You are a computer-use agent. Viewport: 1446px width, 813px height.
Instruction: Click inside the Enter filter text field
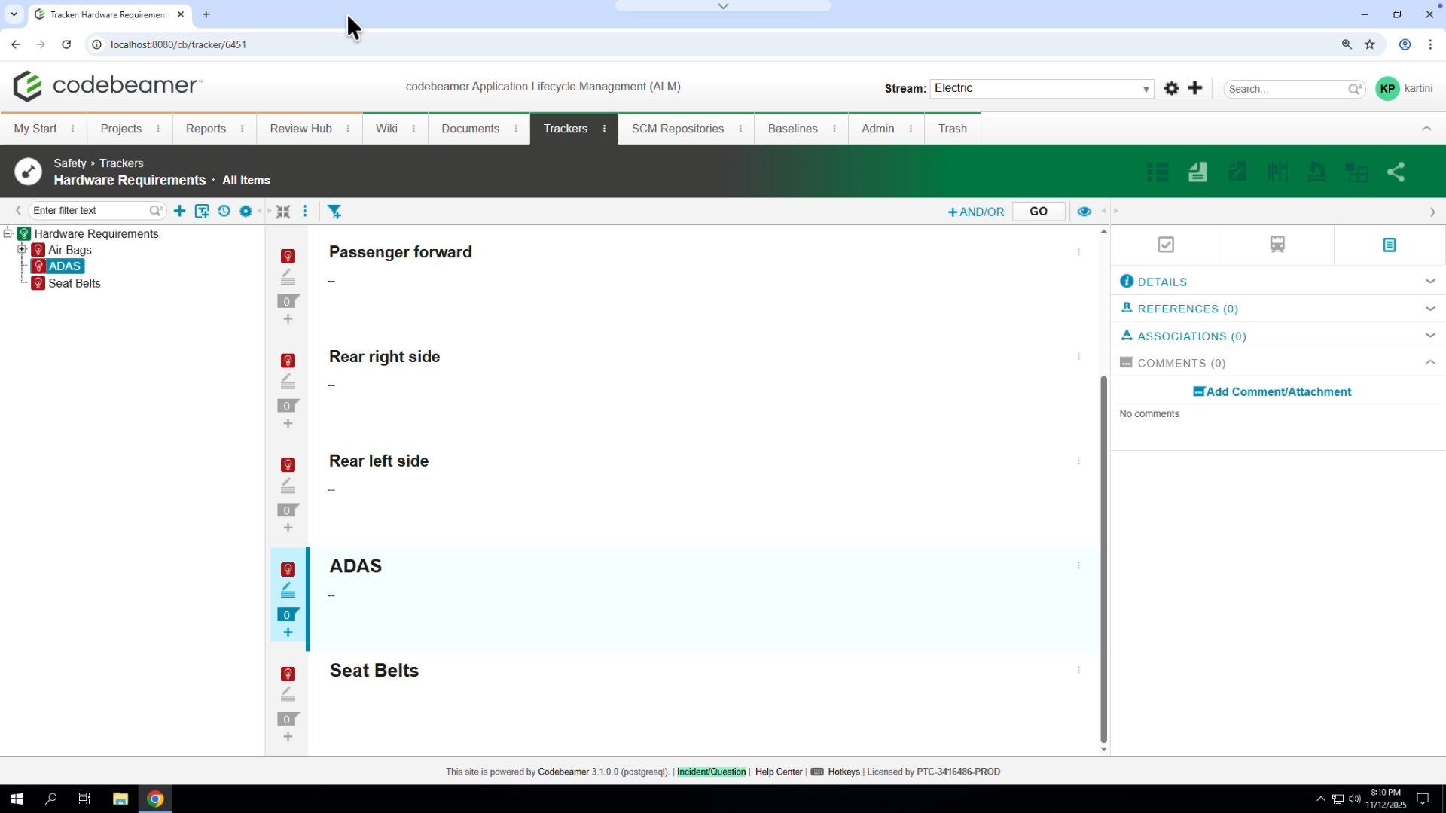[x=87, y=210]
